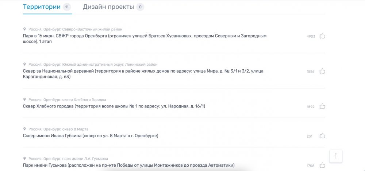The height and width of the screenshot is (171, 365).
Task: Like the Сквер за Национальной деревней entry
Action: [322, 71]
